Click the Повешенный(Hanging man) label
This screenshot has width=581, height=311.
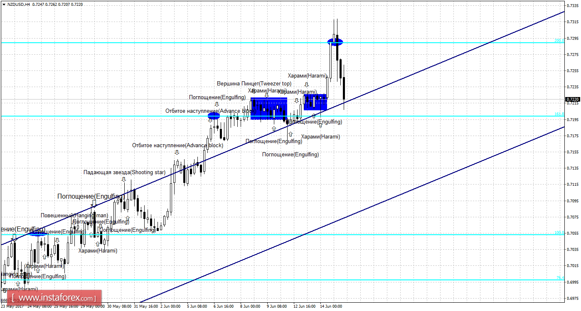pyautogui.click(x=74, y=215)
